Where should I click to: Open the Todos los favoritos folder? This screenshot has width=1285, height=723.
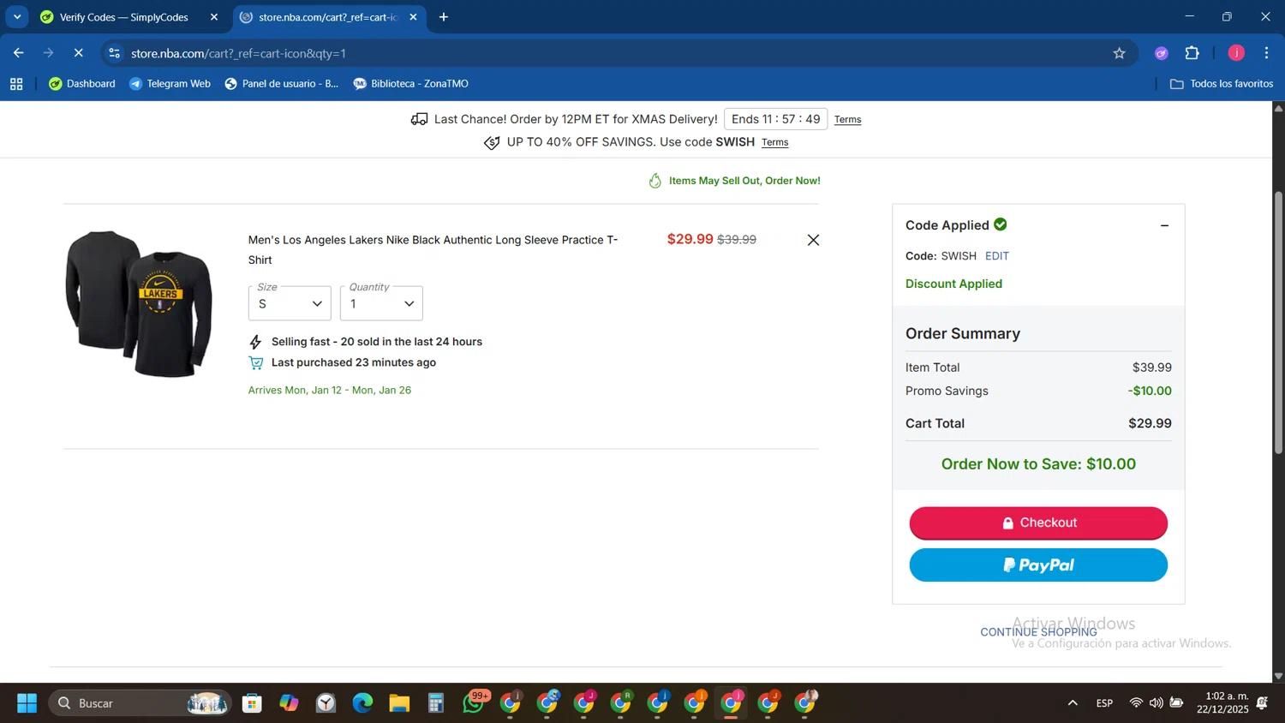(1222, 84)
